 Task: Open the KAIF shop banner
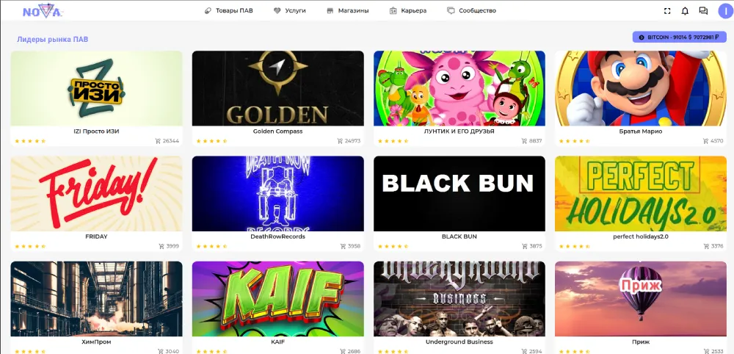click(x=277, y=299)
